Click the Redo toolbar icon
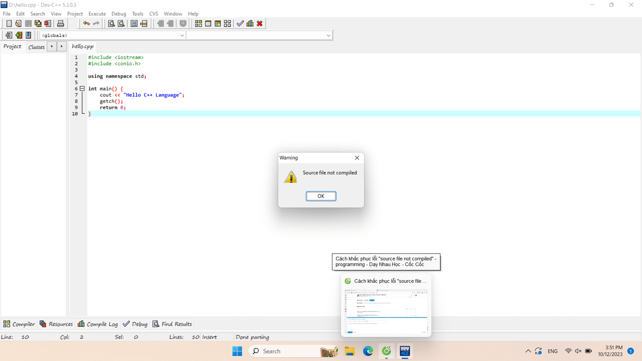This screenshot has height=361, width=642. (x=96, y=23)
